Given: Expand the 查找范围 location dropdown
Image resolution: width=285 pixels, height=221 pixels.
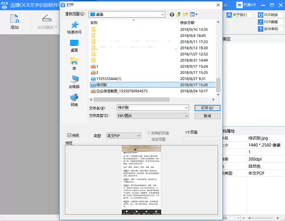Looking at the screenshot, I should point(162,15).
